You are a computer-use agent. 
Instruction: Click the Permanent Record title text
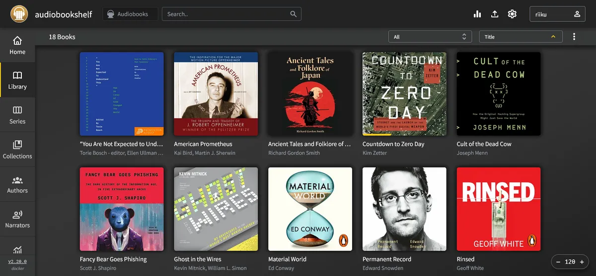click(x=387, y=259)
